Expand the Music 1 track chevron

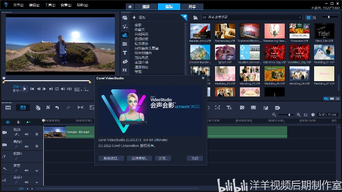pos(36,181)
